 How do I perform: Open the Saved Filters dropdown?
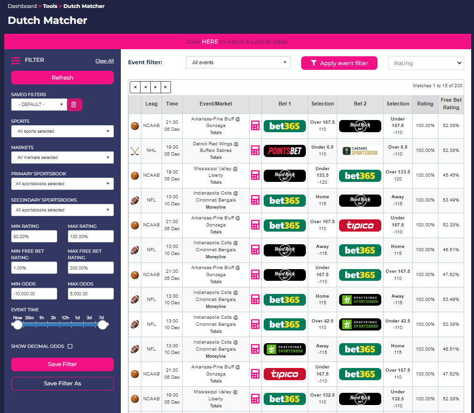point(39,105)
